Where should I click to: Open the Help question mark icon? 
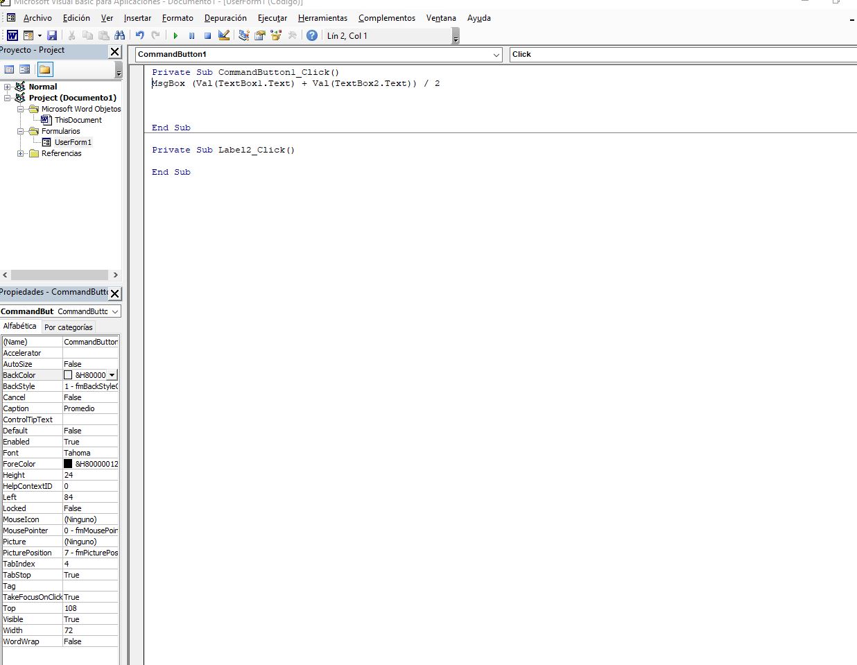(312, 35)
